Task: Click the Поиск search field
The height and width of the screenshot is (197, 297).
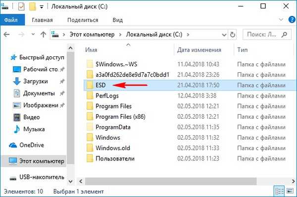Action: point(263,35)
